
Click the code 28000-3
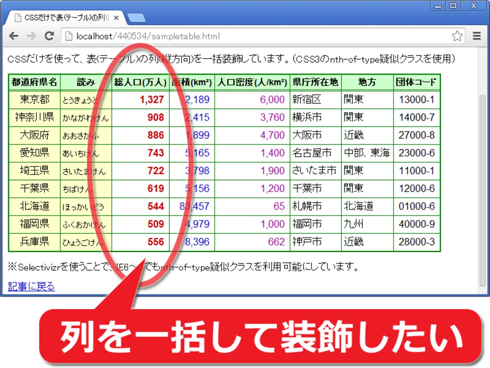(x=417, y=242)
